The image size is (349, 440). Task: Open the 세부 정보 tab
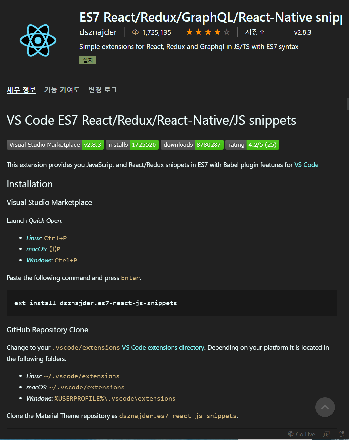coord(21,90)
